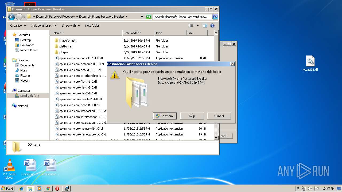Select the api-ms-win-core-file-l1-1-0.dll file
Screen dimensions: 342x192
[76, 82]
